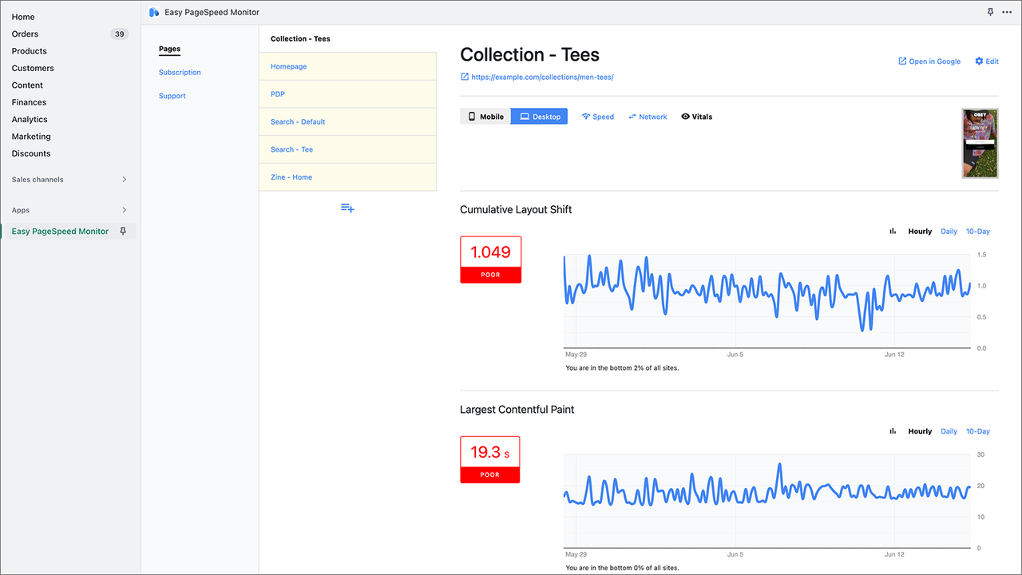Click the pin icon in the app header
Viewport: 1022px width, 575px height.
pos(990,12)
